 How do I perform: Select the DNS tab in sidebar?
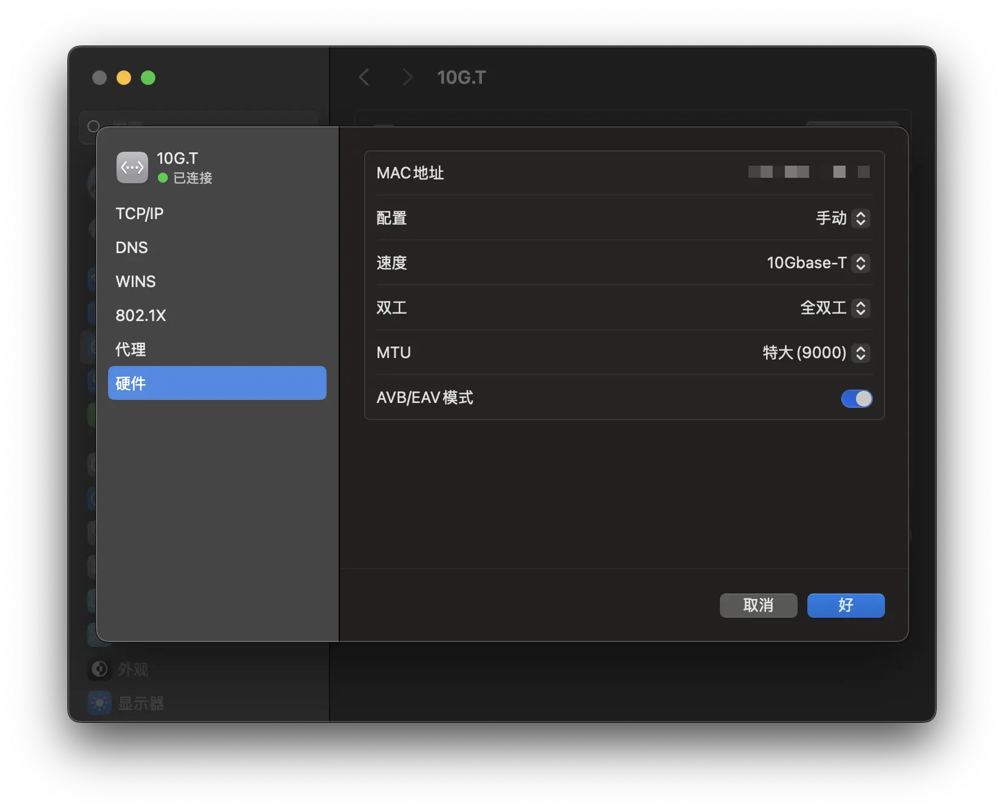pos(132,248)
